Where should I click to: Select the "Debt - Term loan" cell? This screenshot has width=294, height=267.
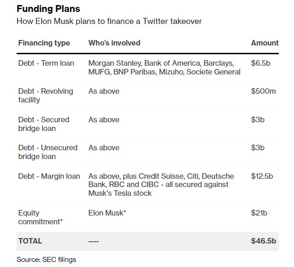tap(46, 63)
